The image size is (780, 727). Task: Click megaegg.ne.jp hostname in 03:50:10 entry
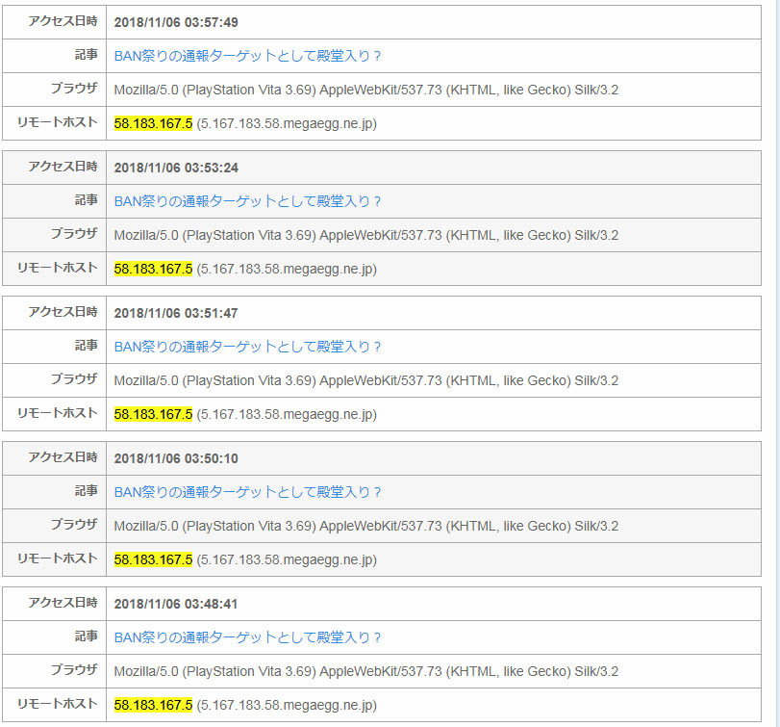(287, 559)
